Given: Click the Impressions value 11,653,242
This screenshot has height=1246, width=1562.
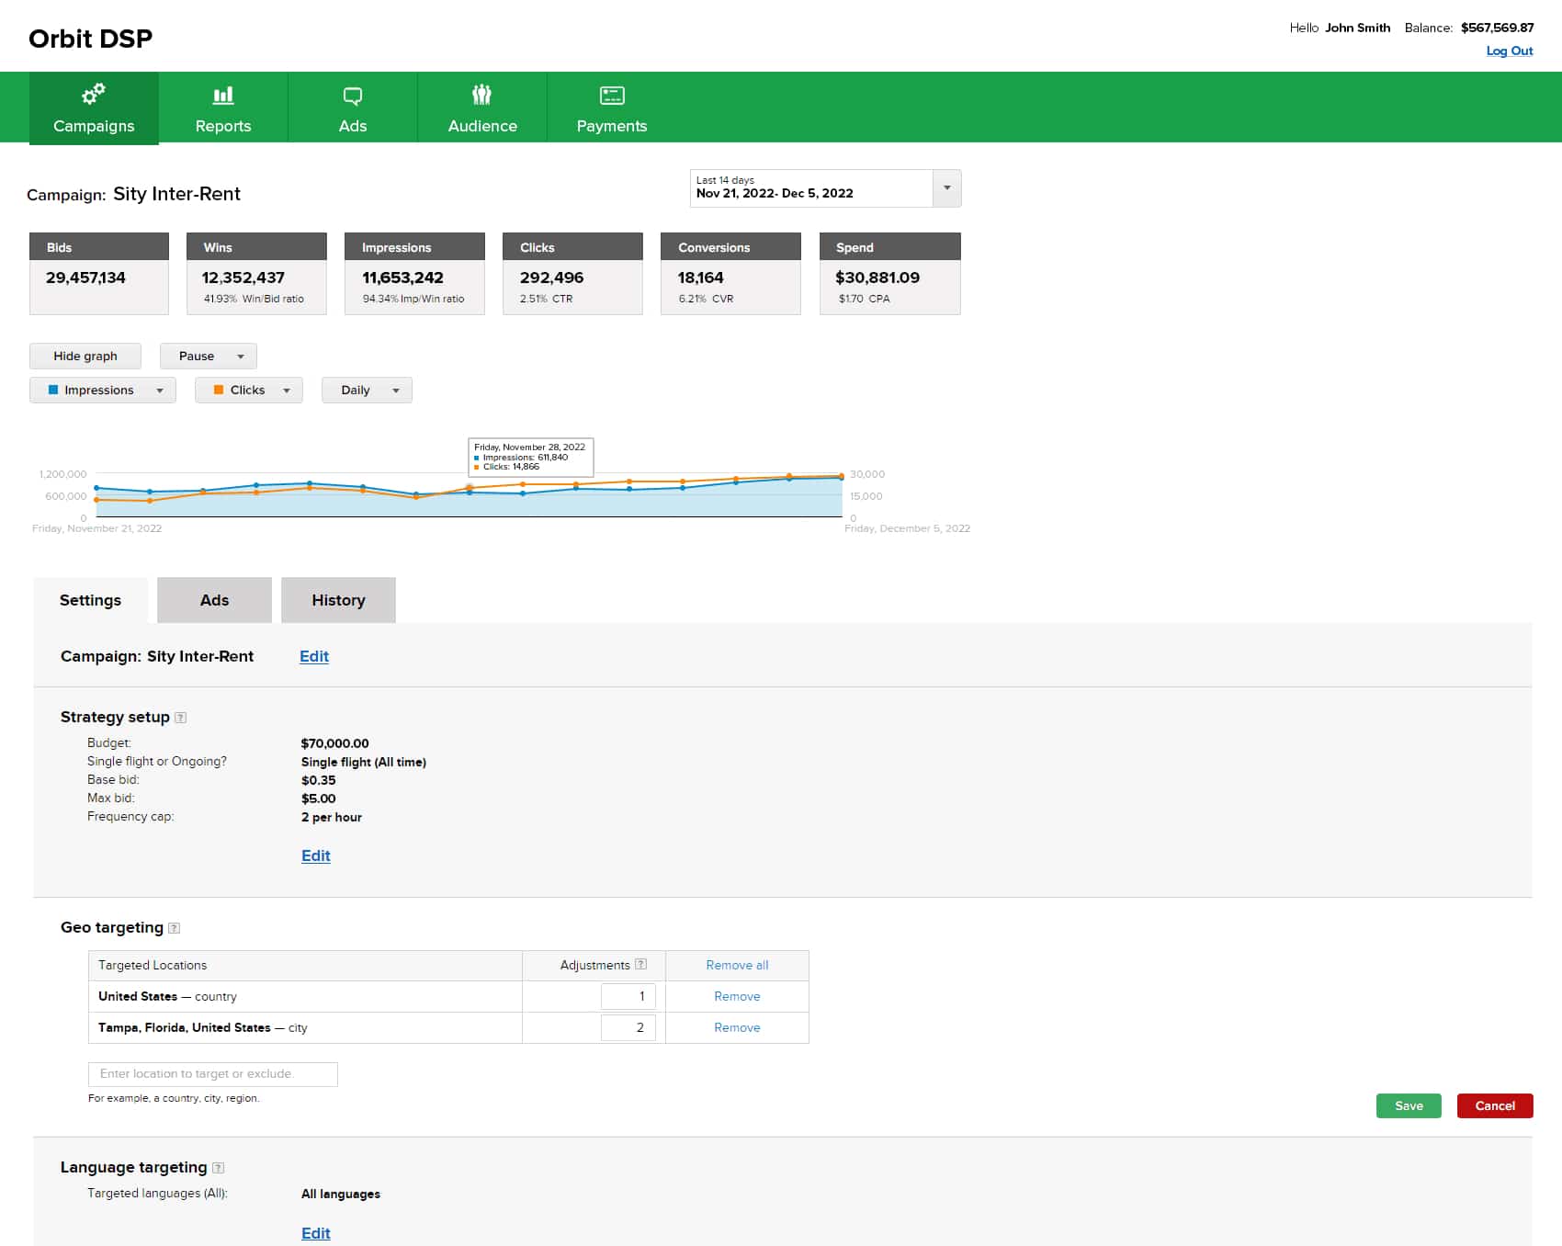Looking at the screenshot, I should point(402,278).
